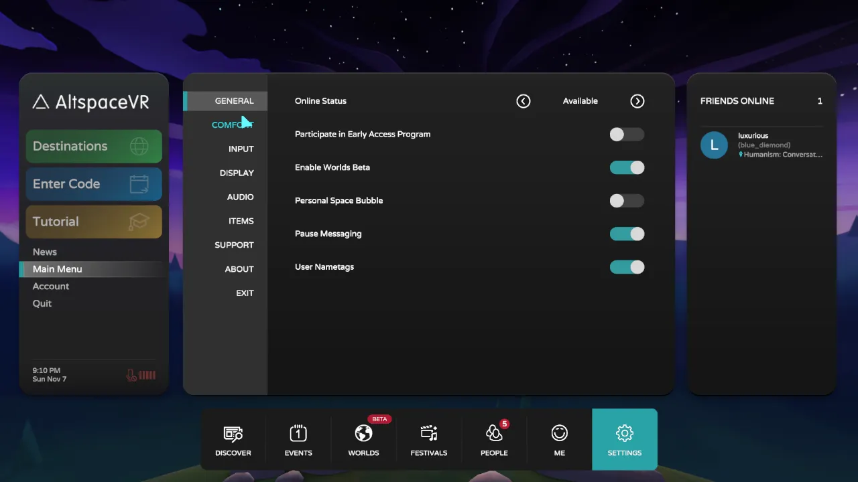Click the Quit link
The height and width of the screenshot is (482, 858).
click(42, 303)
